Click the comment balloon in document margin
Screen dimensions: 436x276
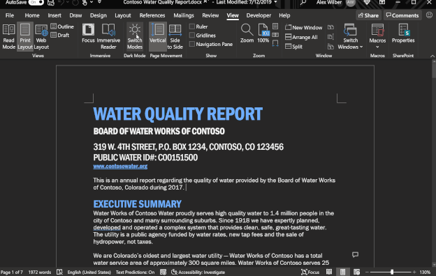(x=355, y=254)
